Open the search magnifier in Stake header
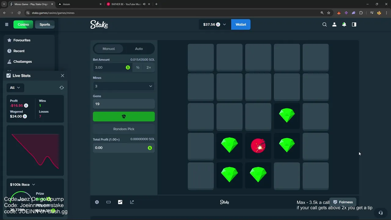This screenshot has width=391, height=220. click(x=324, y=24)
